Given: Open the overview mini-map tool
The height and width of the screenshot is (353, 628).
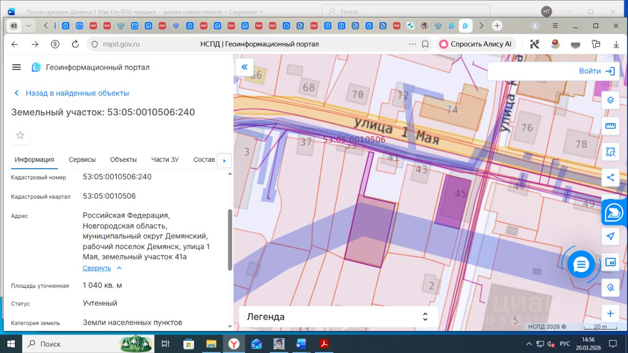Looking at the screenshot, I should click(x=610, y=262).
